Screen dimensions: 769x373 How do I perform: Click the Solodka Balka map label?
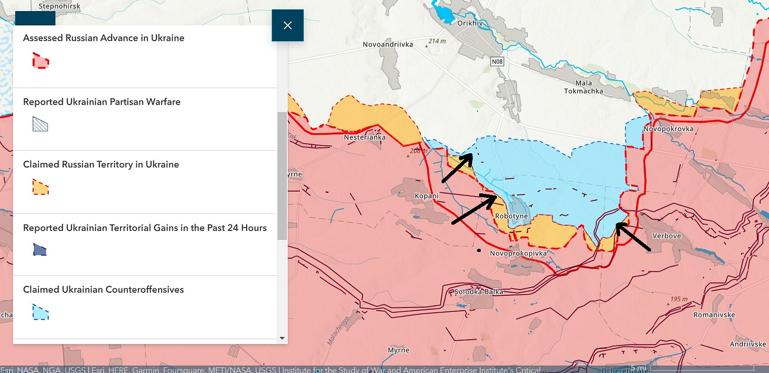[479, 292]
